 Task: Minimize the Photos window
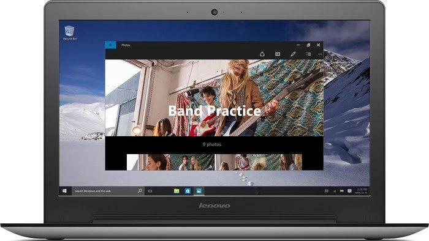click(x=298, y=45)
